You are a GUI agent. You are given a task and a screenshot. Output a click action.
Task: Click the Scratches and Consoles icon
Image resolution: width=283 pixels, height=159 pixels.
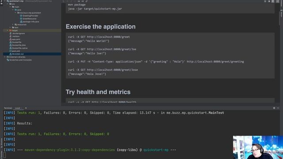8,60
